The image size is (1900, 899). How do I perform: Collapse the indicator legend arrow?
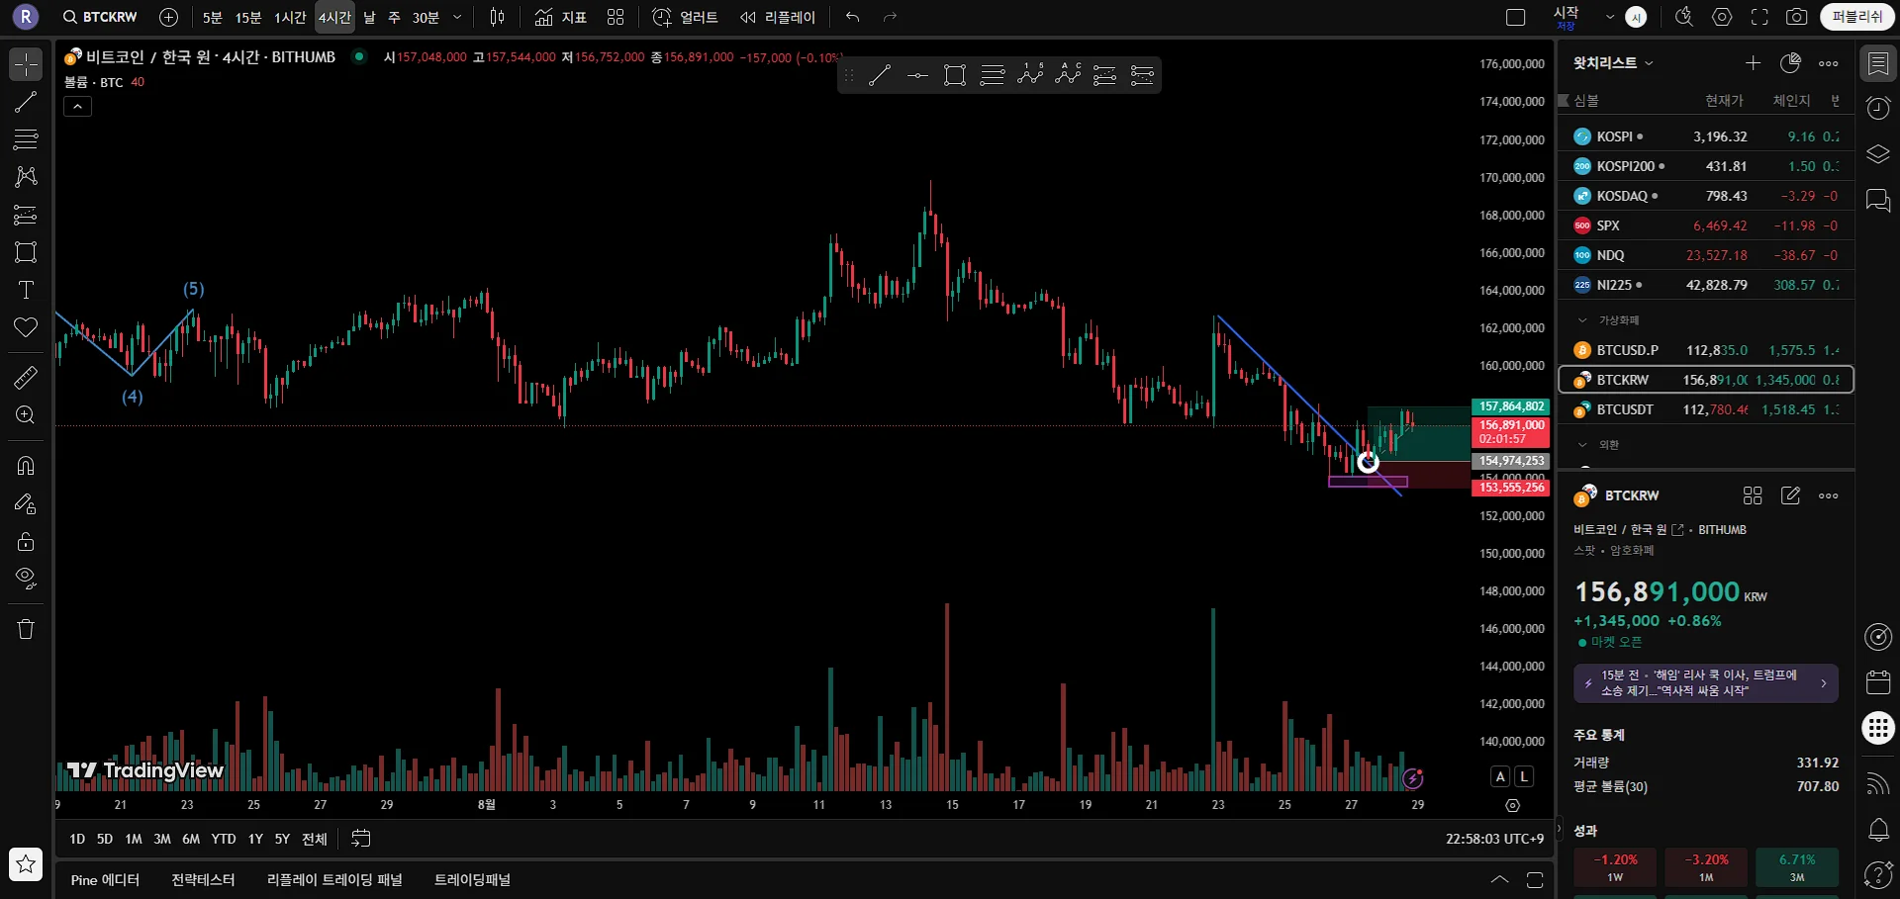pos(77,107)
